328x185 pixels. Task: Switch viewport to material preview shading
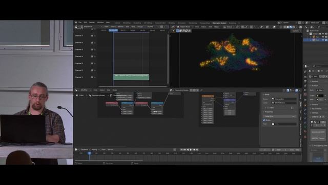click(291, 27)
